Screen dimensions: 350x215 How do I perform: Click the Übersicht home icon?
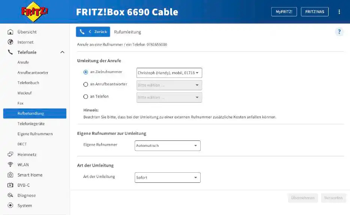(x=10, y=32)
